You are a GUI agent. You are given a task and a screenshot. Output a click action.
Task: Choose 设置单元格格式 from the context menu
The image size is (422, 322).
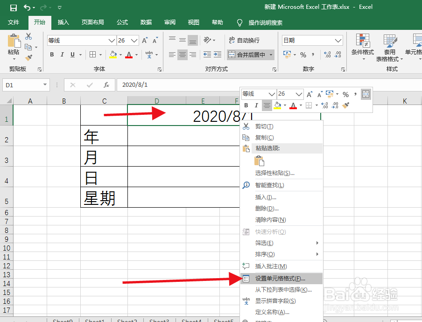point(280,279)
